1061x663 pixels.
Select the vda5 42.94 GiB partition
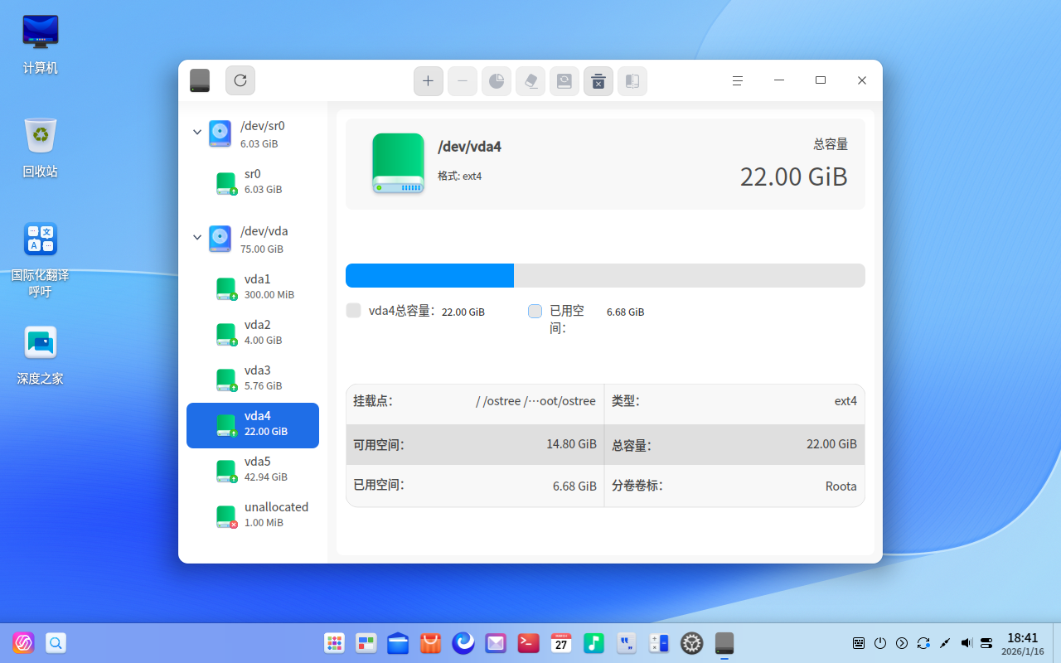[253, 469]
